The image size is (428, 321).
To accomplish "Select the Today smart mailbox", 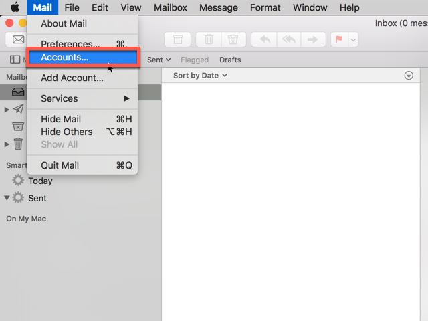I will coord(40,181).
